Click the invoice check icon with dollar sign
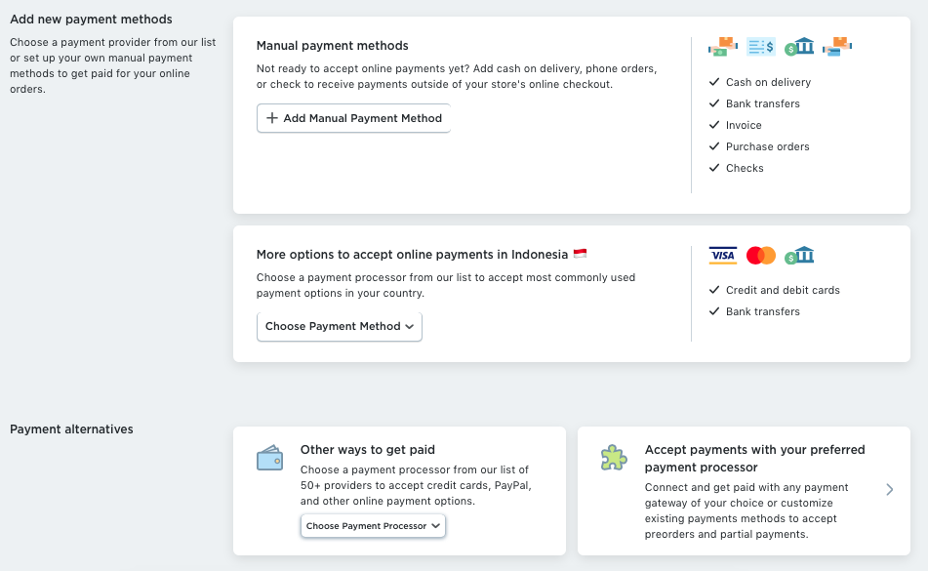This screenshot has width=928, height=571. [x=761, y=46]
